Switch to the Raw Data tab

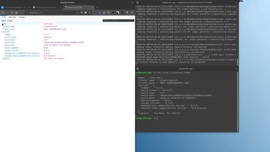pos(12,17)
